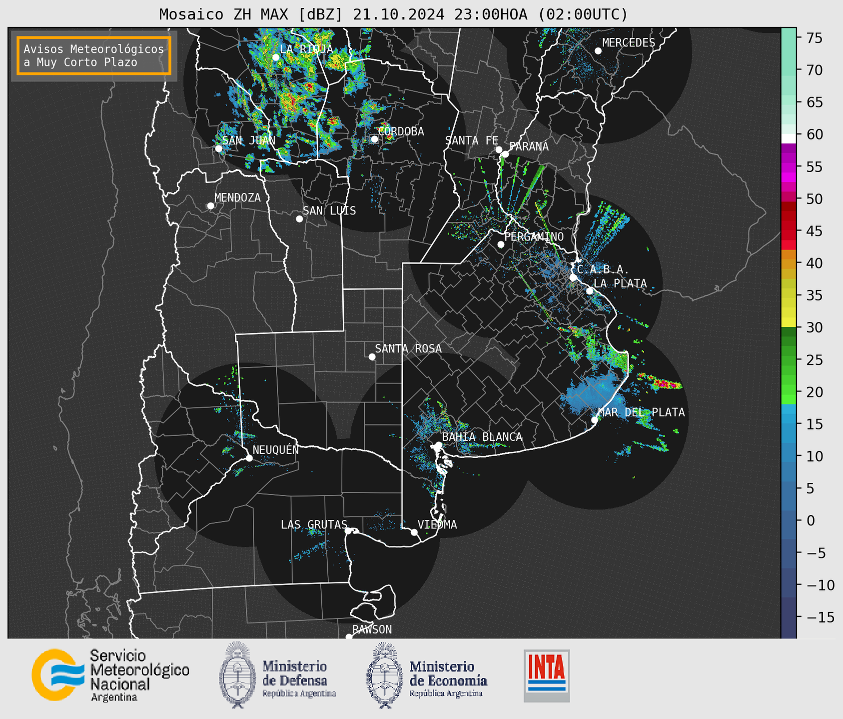Click the 60 dBZ white color scale band
Screen dimensions: 843x719
[x=789, y=138]
